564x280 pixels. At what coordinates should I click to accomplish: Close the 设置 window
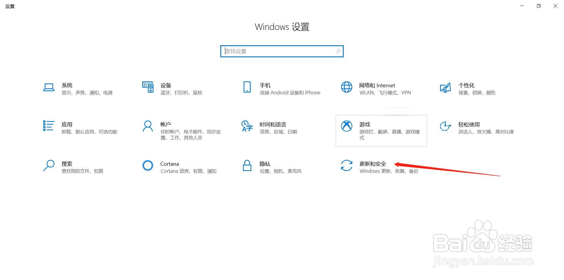tap(555, 6)
